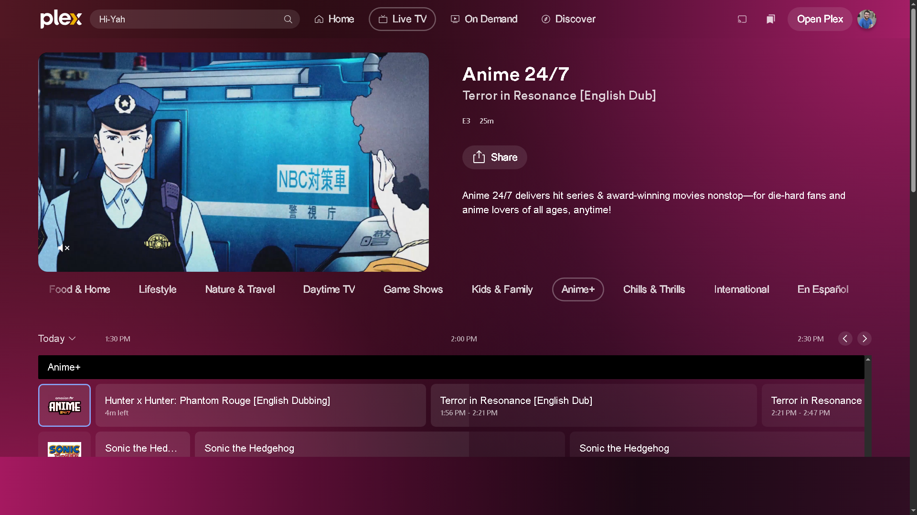Click the page scrollbar down arrow
The height and width of the screenshot is (515, 917).
pos(913,511)
